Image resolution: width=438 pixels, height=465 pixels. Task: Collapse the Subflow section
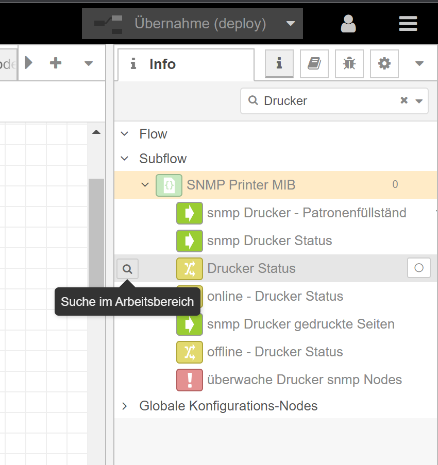tap(125, 159)
